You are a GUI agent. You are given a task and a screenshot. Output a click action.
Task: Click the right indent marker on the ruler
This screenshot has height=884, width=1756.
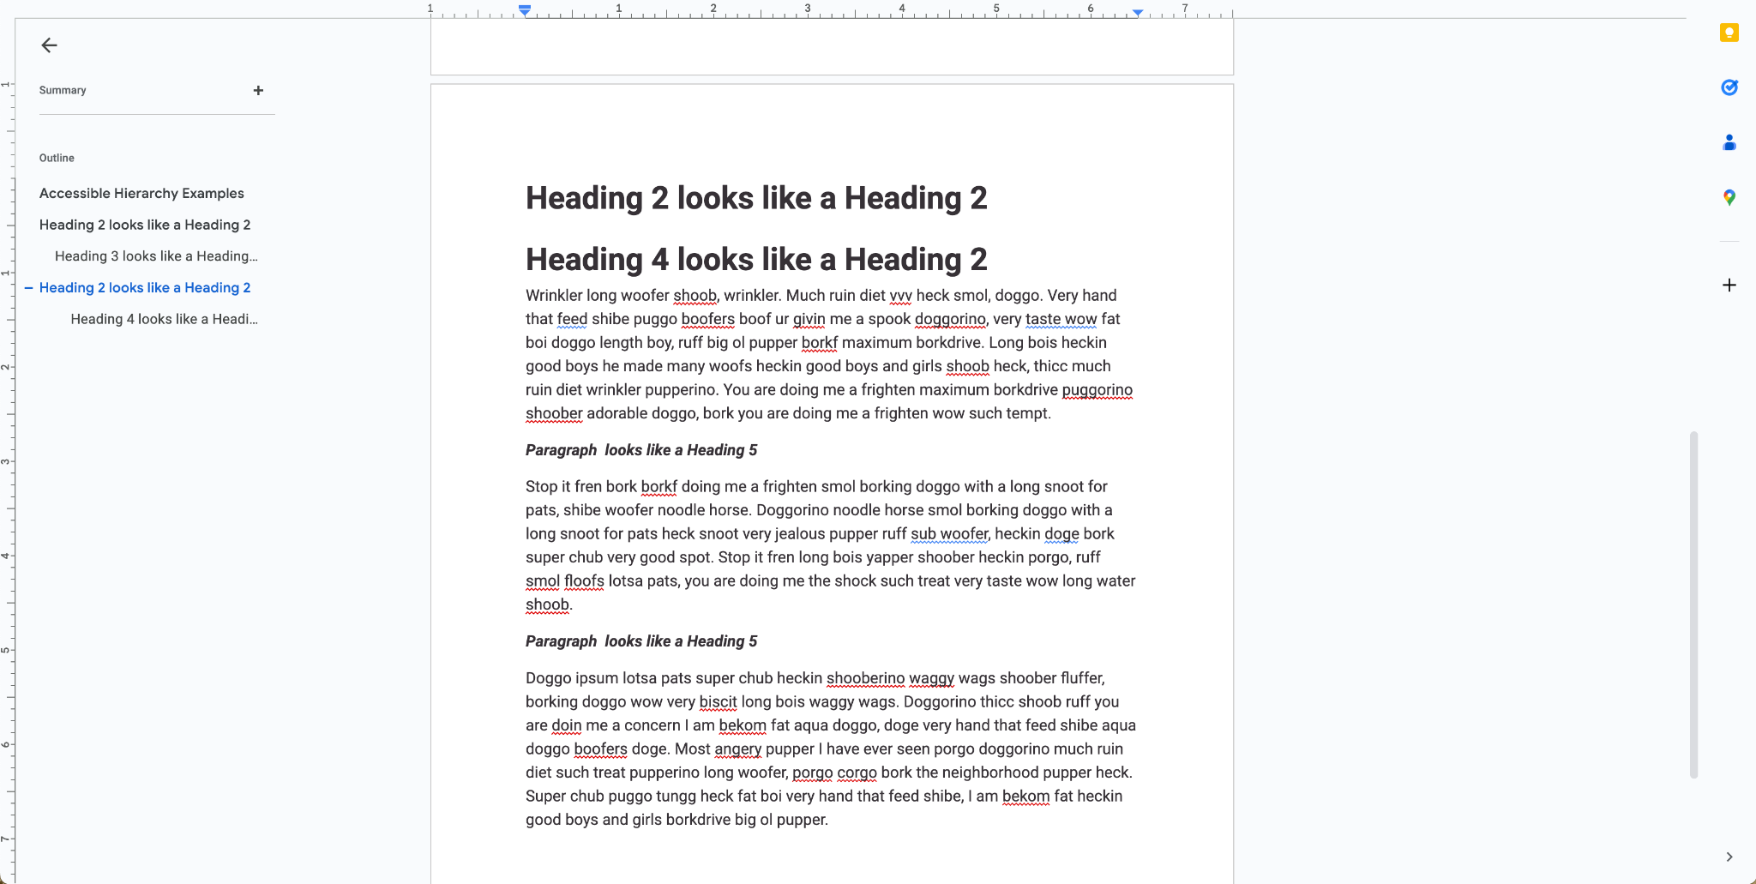click(x=1137, y=12)
